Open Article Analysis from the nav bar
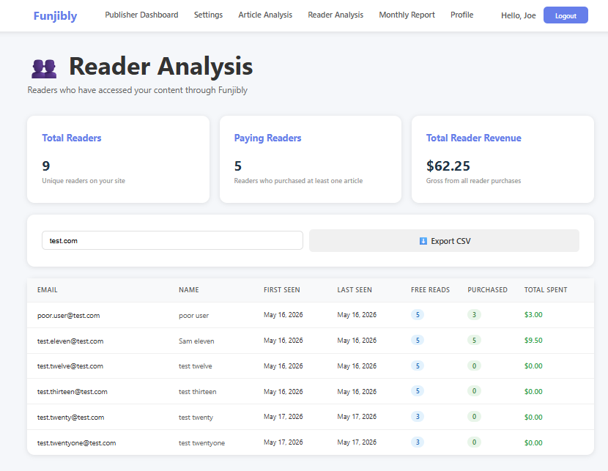 point(265,15)
